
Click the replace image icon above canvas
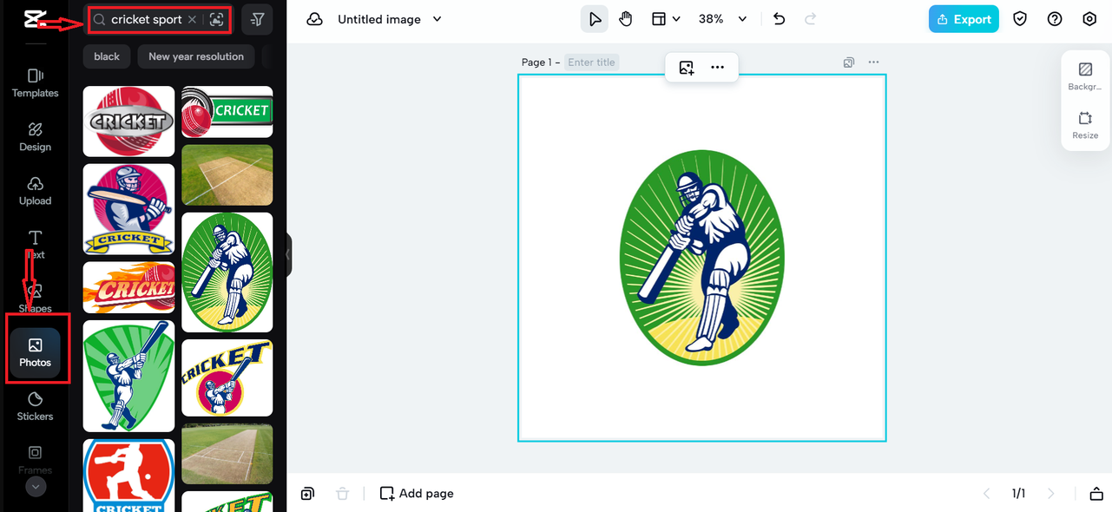coord(687,68)
